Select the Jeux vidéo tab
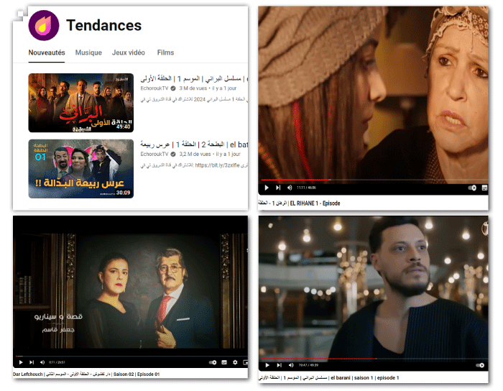The width and height of the screenshot is (503, 391). [129, 52]
